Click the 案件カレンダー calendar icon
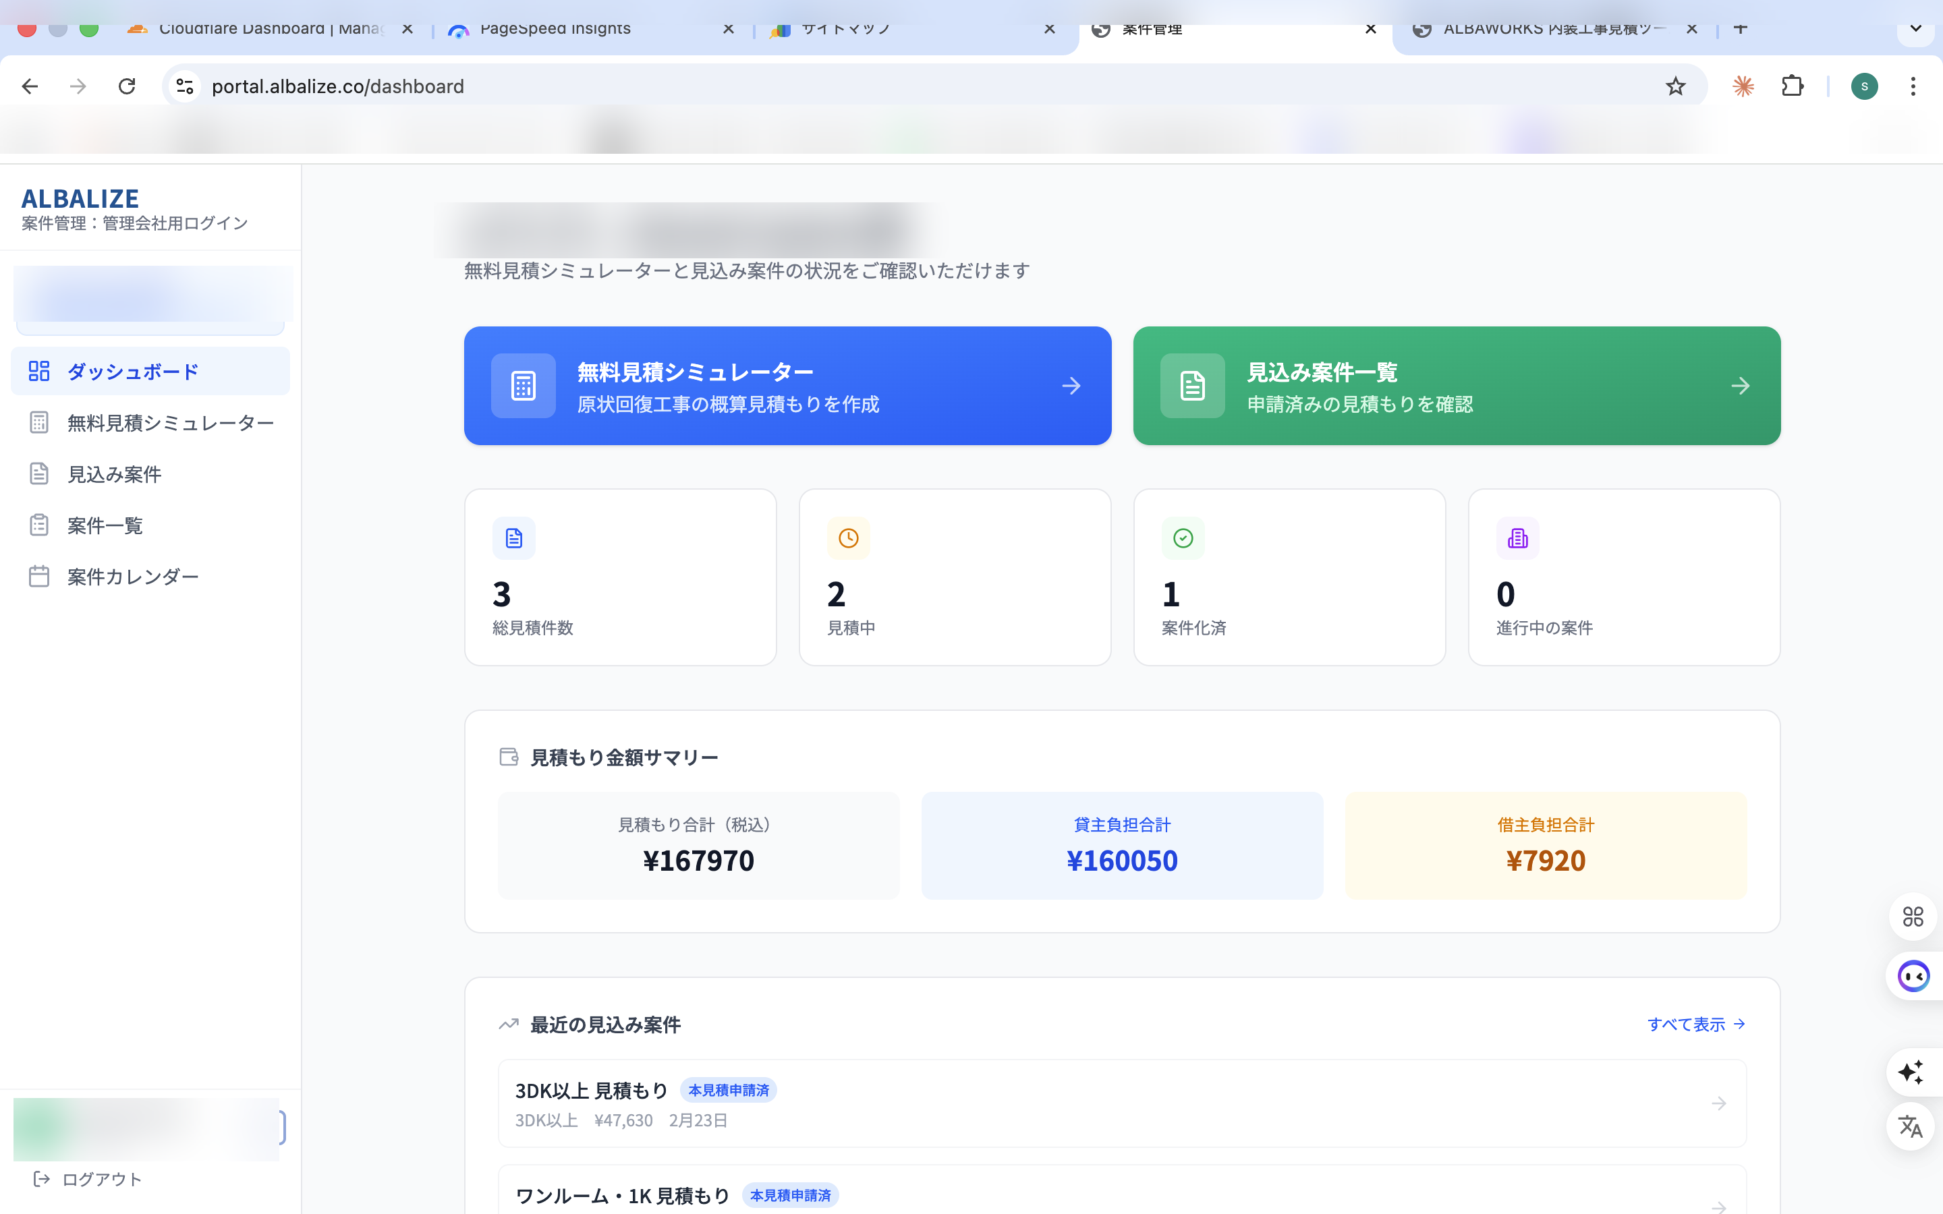 point(39,576)
